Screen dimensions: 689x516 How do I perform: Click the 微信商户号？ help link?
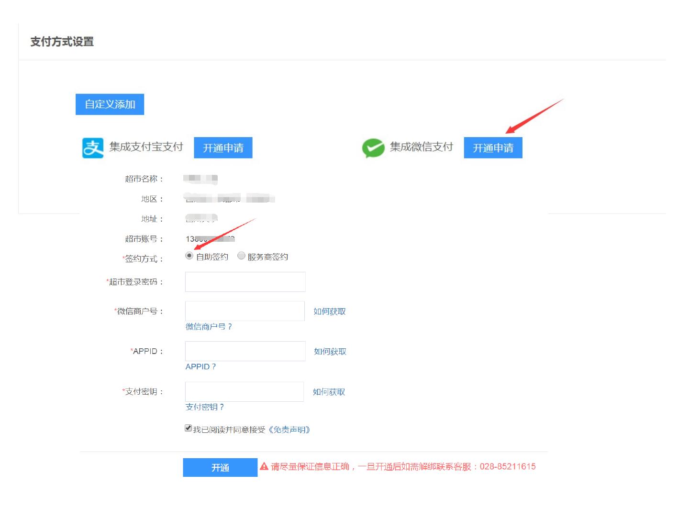209,327
